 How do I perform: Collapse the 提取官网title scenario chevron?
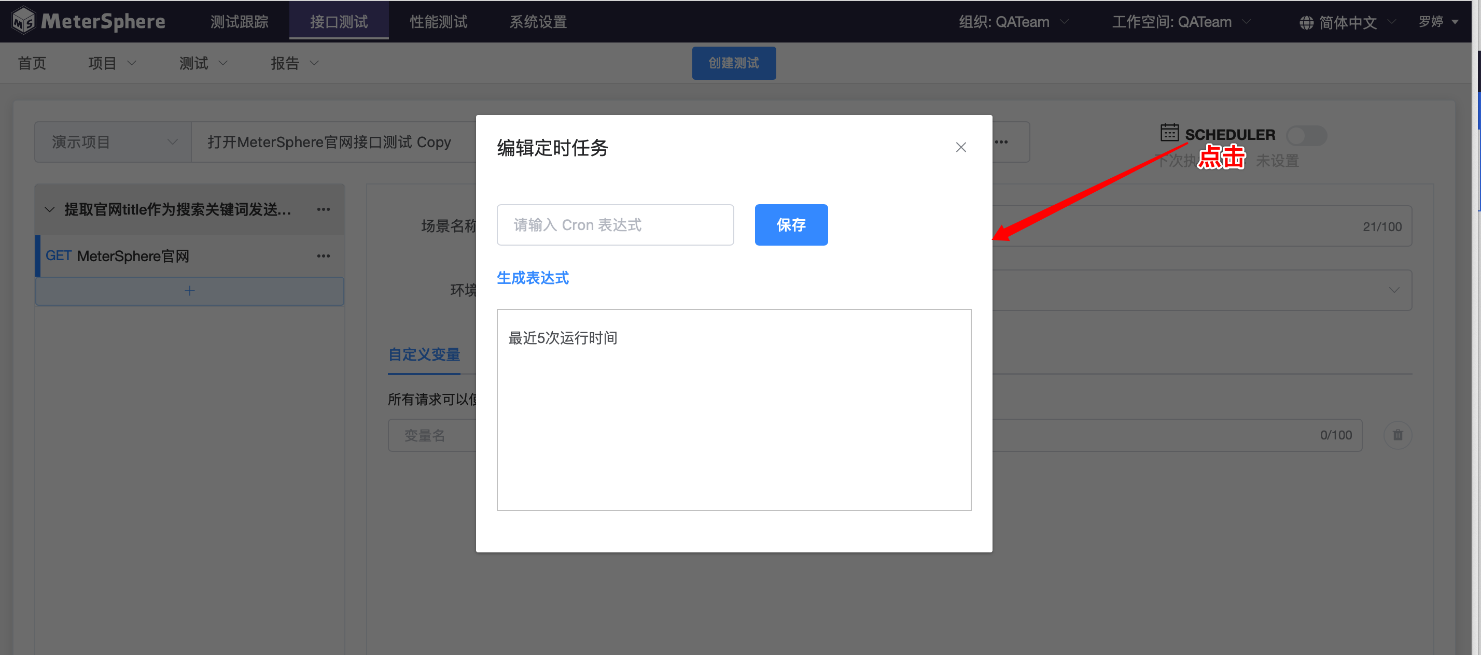(x=49, y=210)
